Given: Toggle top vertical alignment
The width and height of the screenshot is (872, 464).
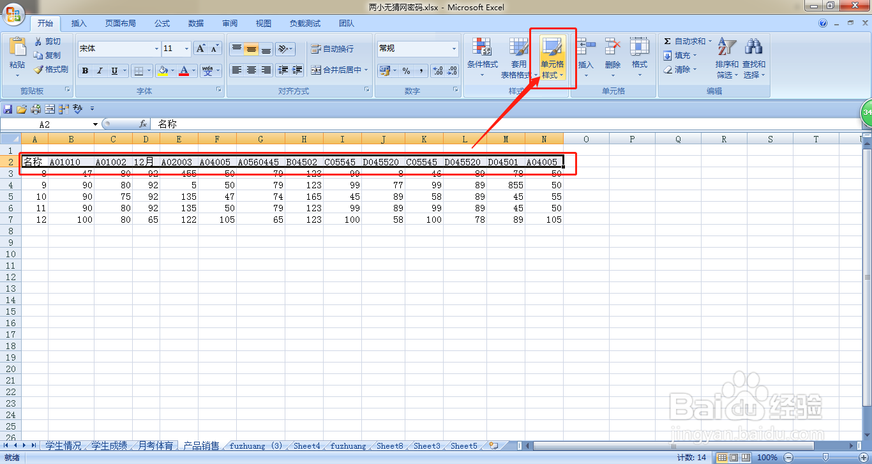Looking at the screenshot, I should click(237, 49).
